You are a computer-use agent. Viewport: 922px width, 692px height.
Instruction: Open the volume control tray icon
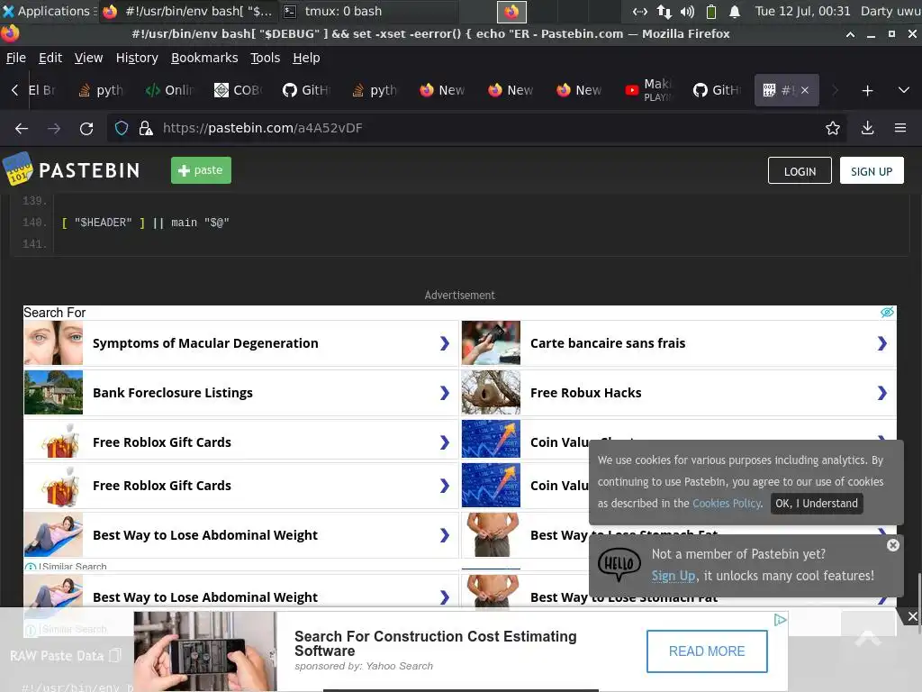click(x=687, y=11)
